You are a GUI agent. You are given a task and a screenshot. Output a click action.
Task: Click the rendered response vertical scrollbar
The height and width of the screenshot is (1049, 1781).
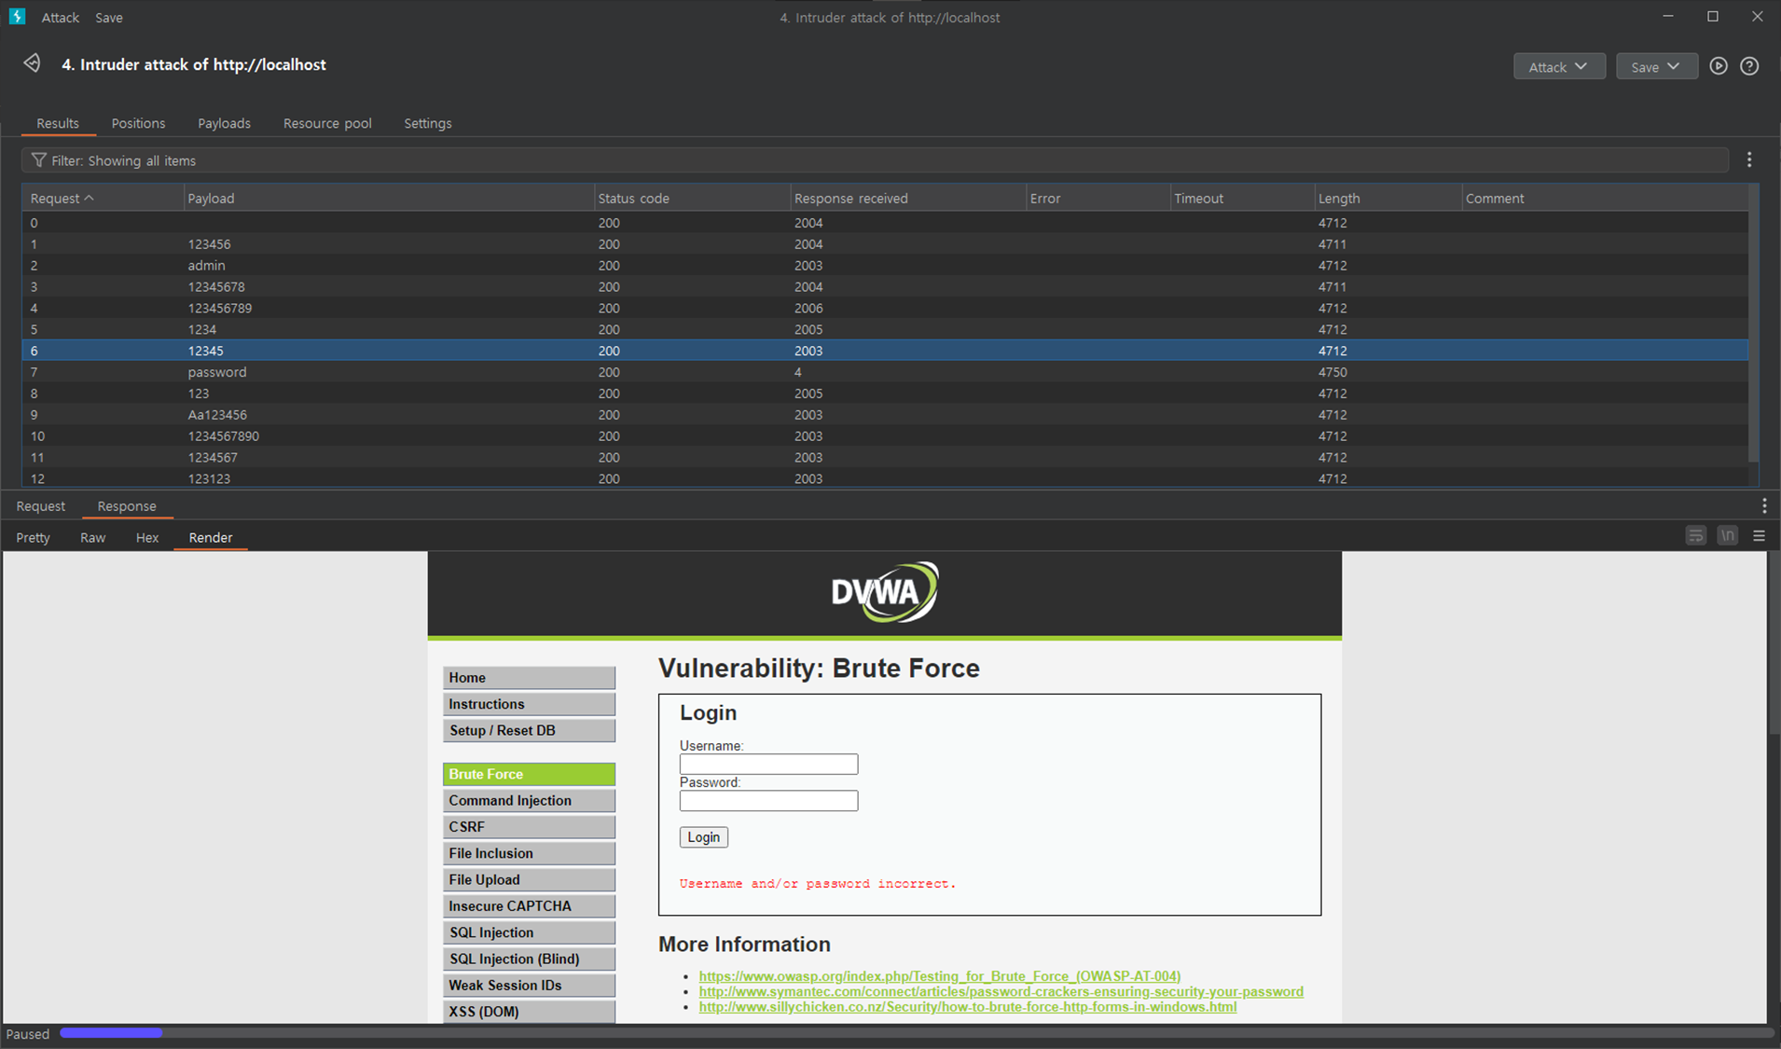point(1773,643)
